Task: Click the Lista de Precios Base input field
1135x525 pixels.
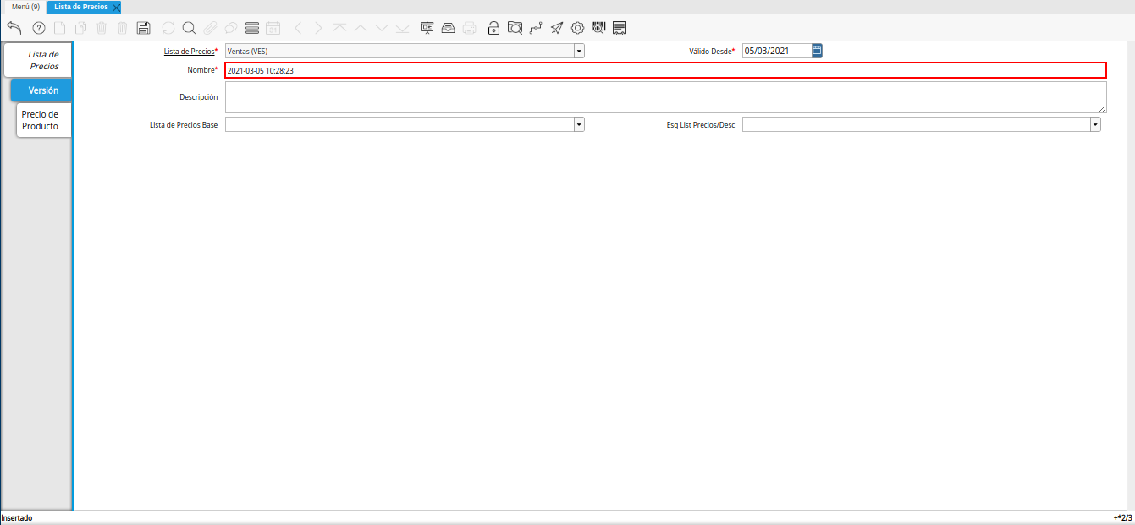Action: click(x=399, y=124)
